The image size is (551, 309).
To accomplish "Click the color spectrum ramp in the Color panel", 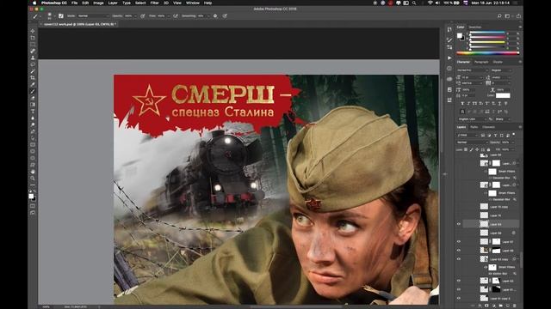I will tap(487, 53).
